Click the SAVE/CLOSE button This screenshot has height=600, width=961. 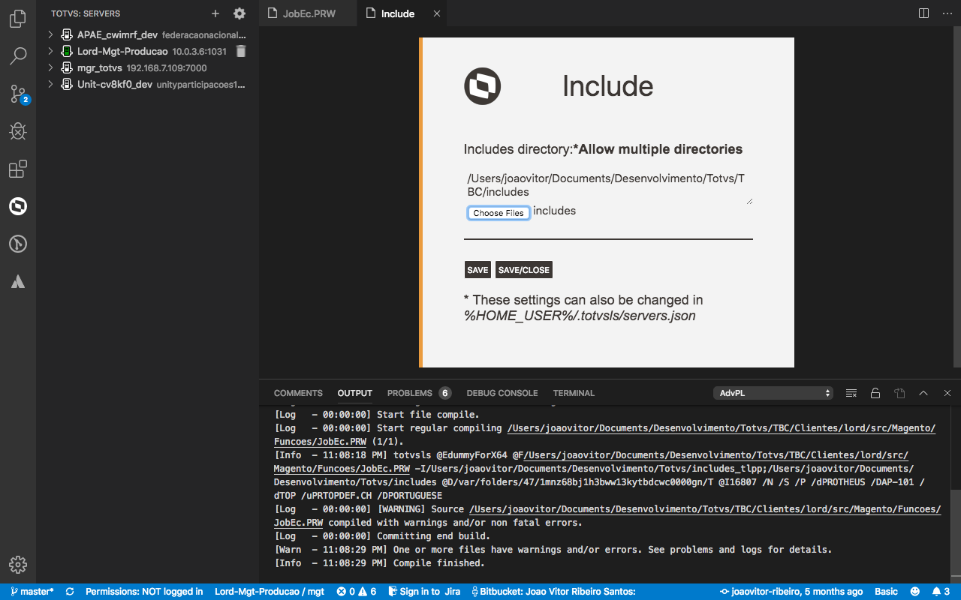point(525,269)
